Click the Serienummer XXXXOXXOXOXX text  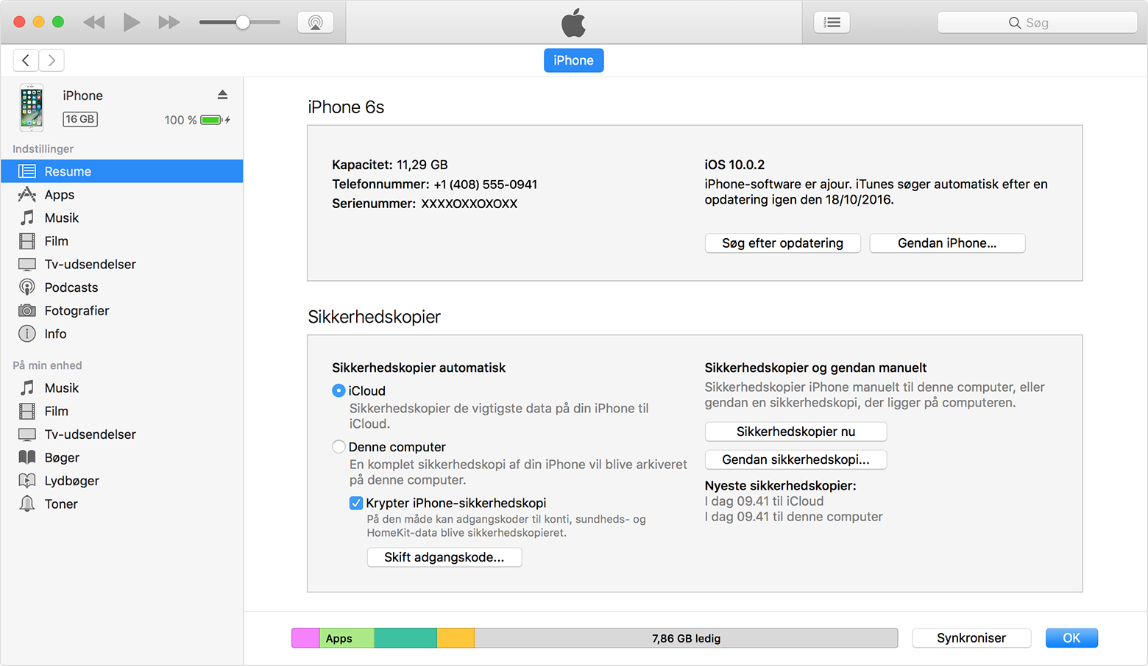[x=425, y=204]
